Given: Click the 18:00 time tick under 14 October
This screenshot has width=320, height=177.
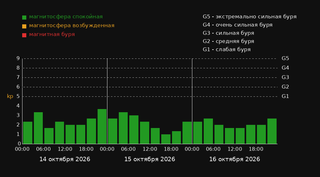Looking at the screenshot, I should 86,149.
